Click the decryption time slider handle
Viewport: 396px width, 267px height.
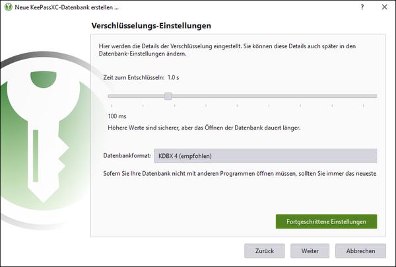168,96
